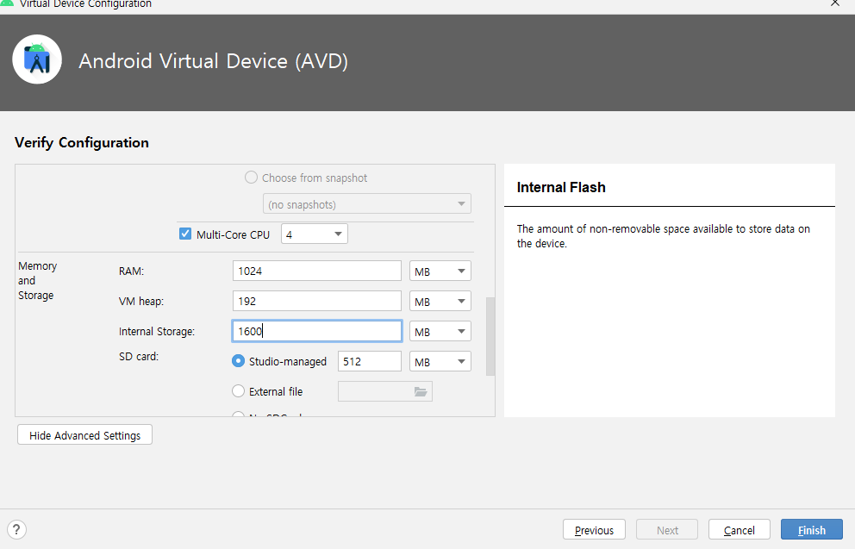Toggle the Multi-Core CPU checkbox
855x549 pixels.
(185, 234)
